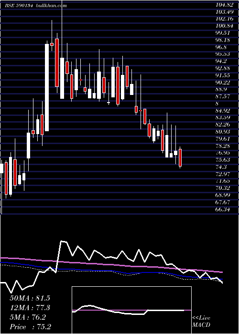The image size is (239, 334).
Task: Click the 5MA : 76.2 readout
Action: point(28,317)
